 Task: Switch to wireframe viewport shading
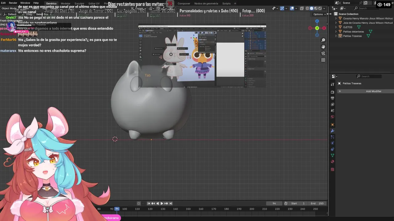coord(307,8)
